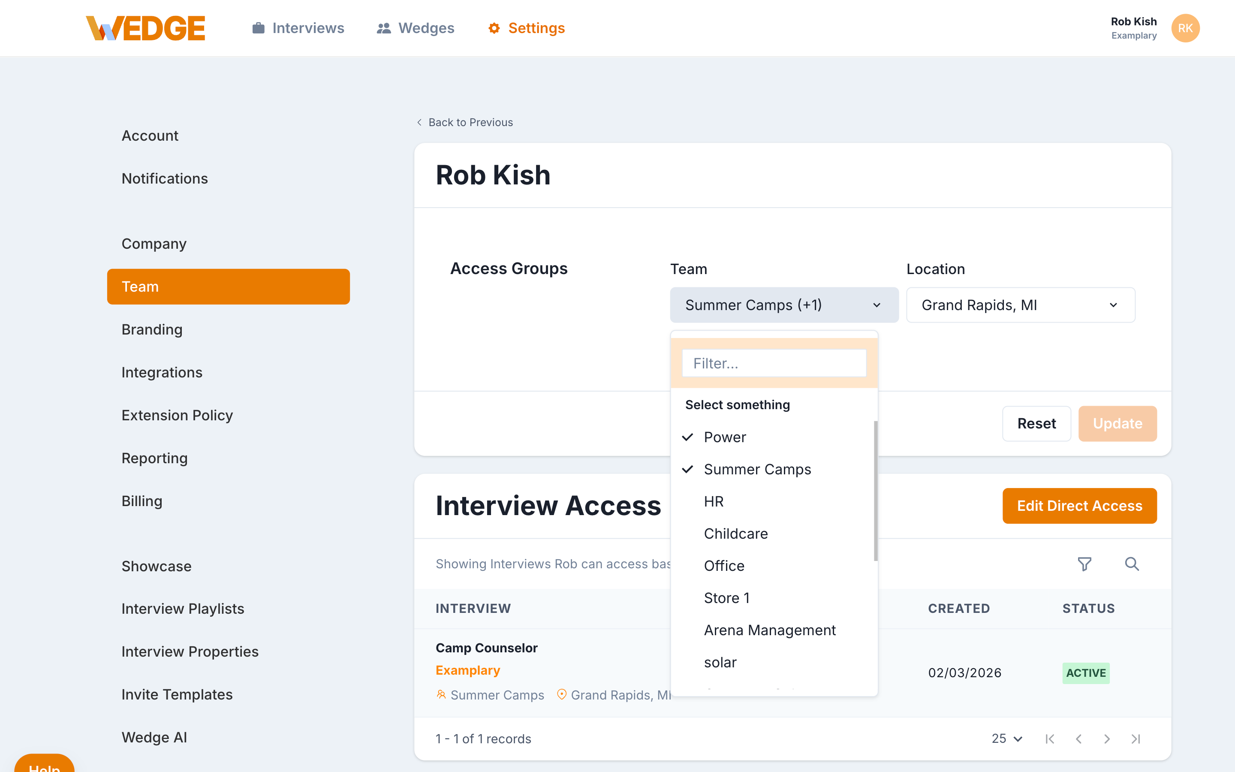Click the RK user avatar
Viewport: 1235px width, 772px height.
[x=1185, y=28]
